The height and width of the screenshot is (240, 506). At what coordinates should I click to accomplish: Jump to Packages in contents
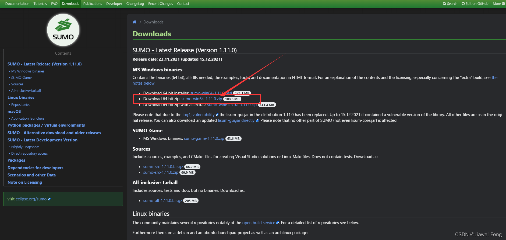(x=16, y=160)
